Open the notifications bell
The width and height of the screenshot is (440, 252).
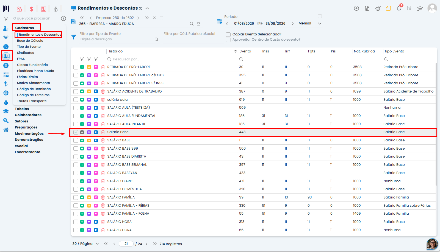tap(399, 8)
